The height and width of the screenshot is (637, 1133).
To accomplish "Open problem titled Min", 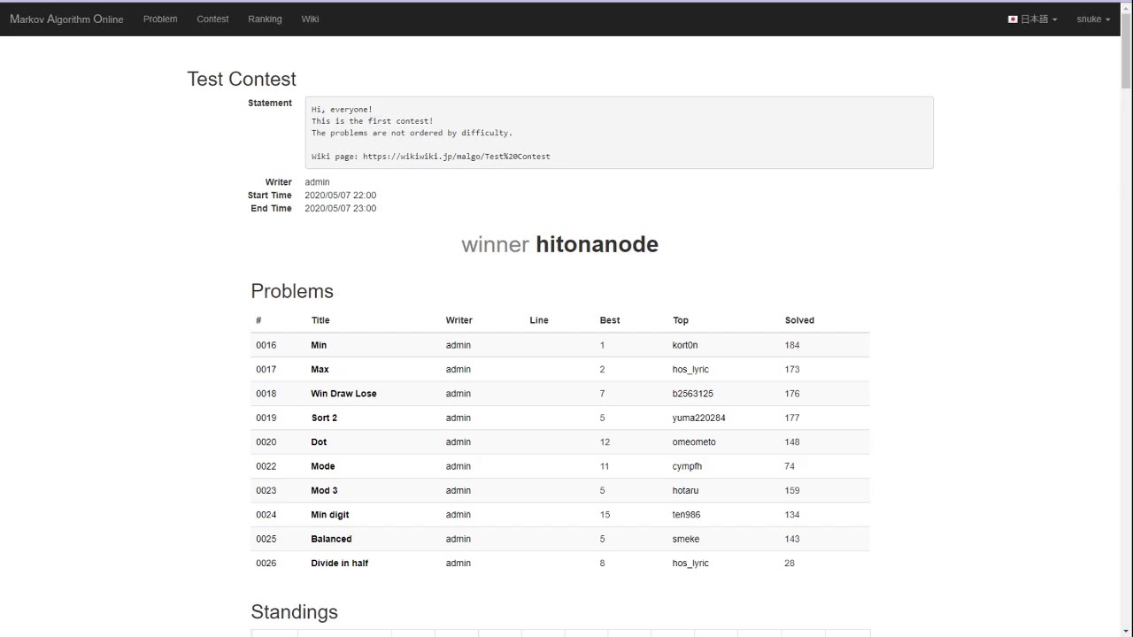I will click(319, 345).
